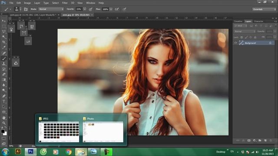The width and height of the screenshot is (278, 156).
Task: Open the File menu
Action: 11,3
